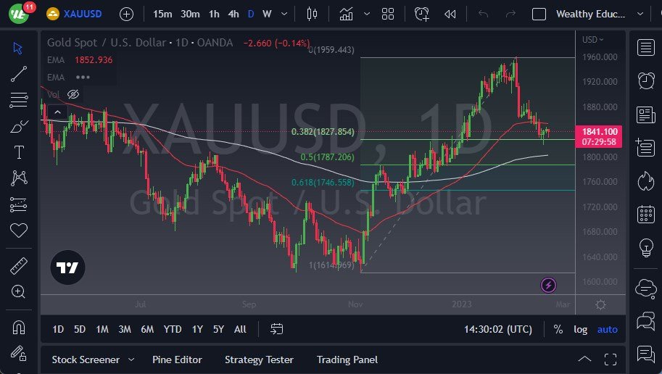Click the add symbol plus button

(x=126, y=14)
